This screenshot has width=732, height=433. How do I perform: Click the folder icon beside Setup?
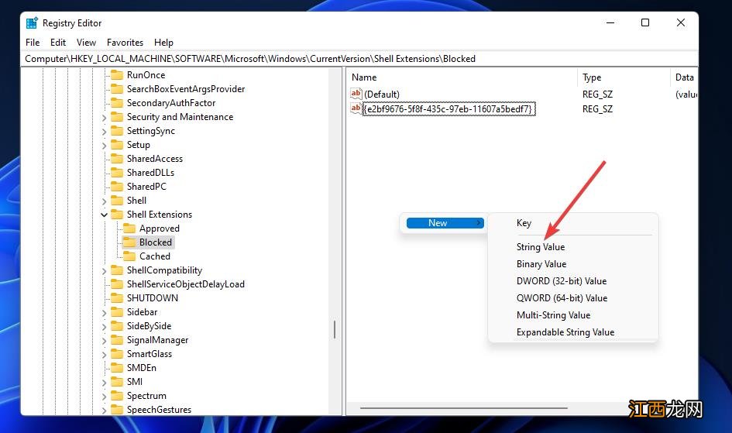coord(117,145)
